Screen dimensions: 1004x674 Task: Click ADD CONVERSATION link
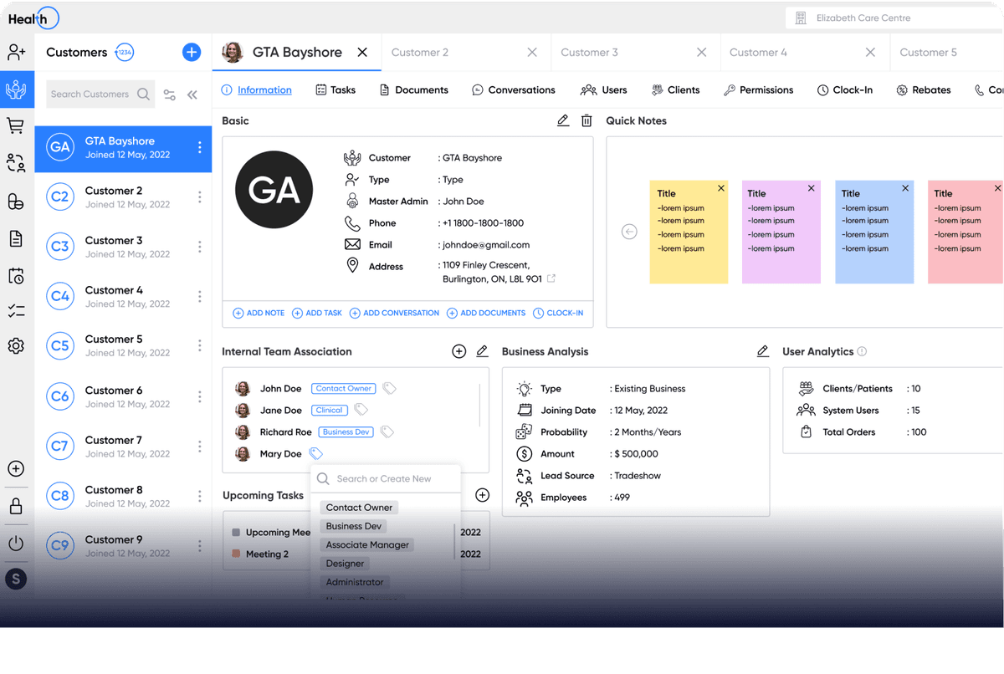pos(394,313)
